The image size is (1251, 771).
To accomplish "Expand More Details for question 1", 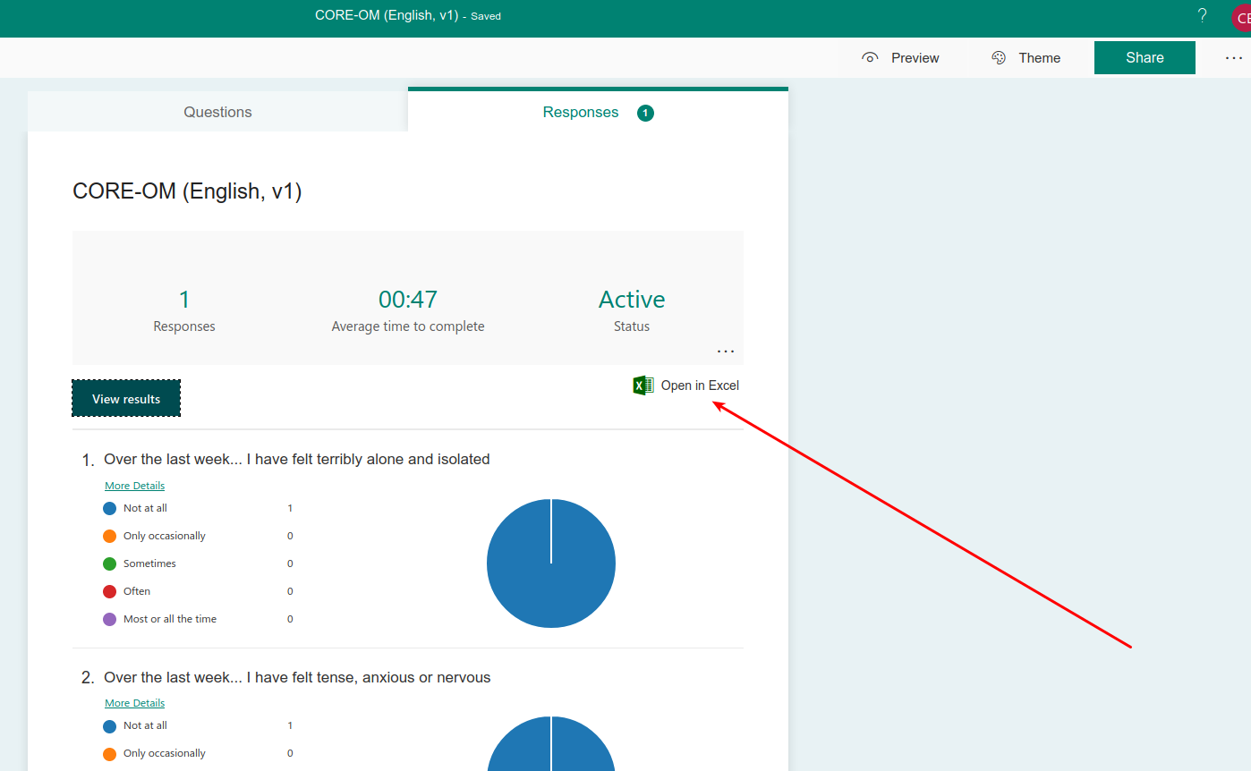I will (x=134, y=485).
